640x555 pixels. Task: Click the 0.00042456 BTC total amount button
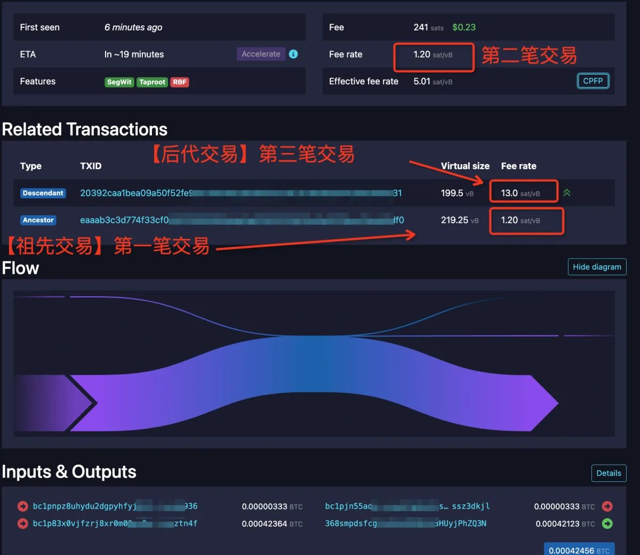579,550
